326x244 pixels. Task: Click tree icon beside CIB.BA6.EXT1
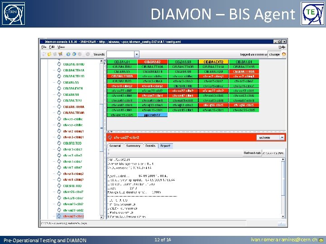tap(59, 88)
